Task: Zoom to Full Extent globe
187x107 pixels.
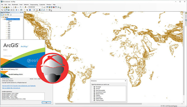Action: click(x=8, y=10)
